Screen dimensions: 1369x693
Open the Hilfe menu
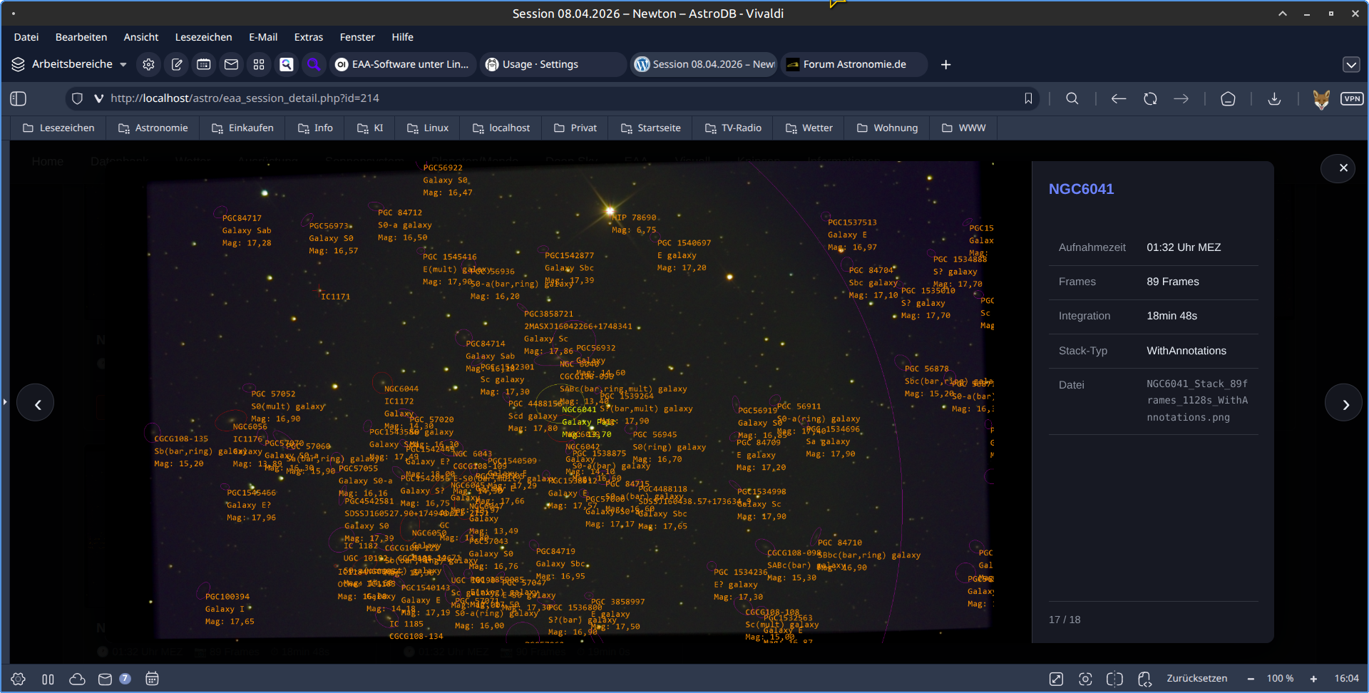click(x=402, y=37)
